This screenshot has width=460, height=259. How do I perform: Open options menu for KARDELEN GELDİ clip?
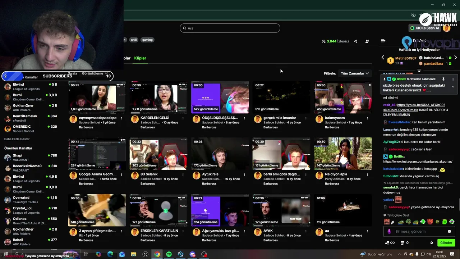point(183,118)
